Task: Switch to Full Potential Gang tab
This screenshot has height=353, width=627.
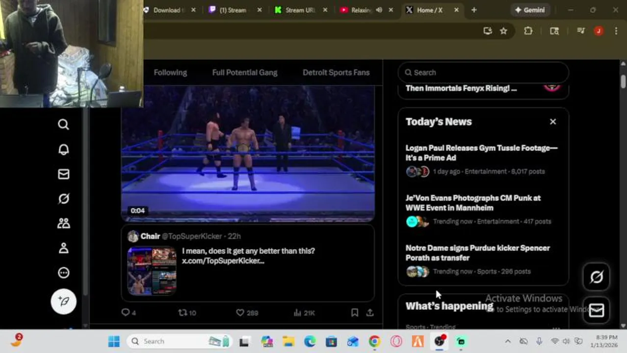Action: (x=245, y=73)
